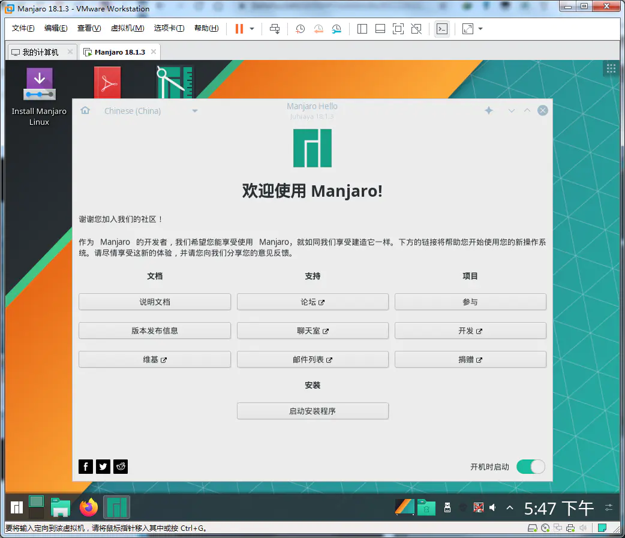Click the green folder tray icon
The width and height of the screenshot is (625, 538).
(426, 507)
